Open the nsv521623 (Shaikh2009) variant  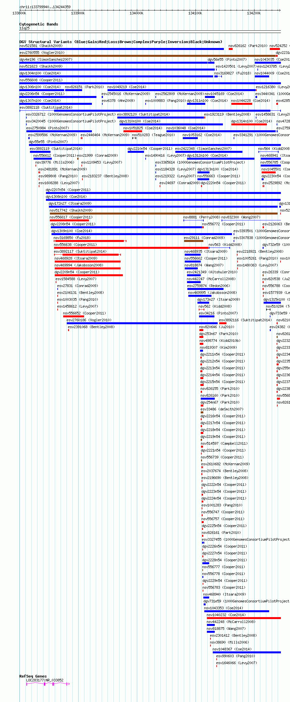[117, 70]
